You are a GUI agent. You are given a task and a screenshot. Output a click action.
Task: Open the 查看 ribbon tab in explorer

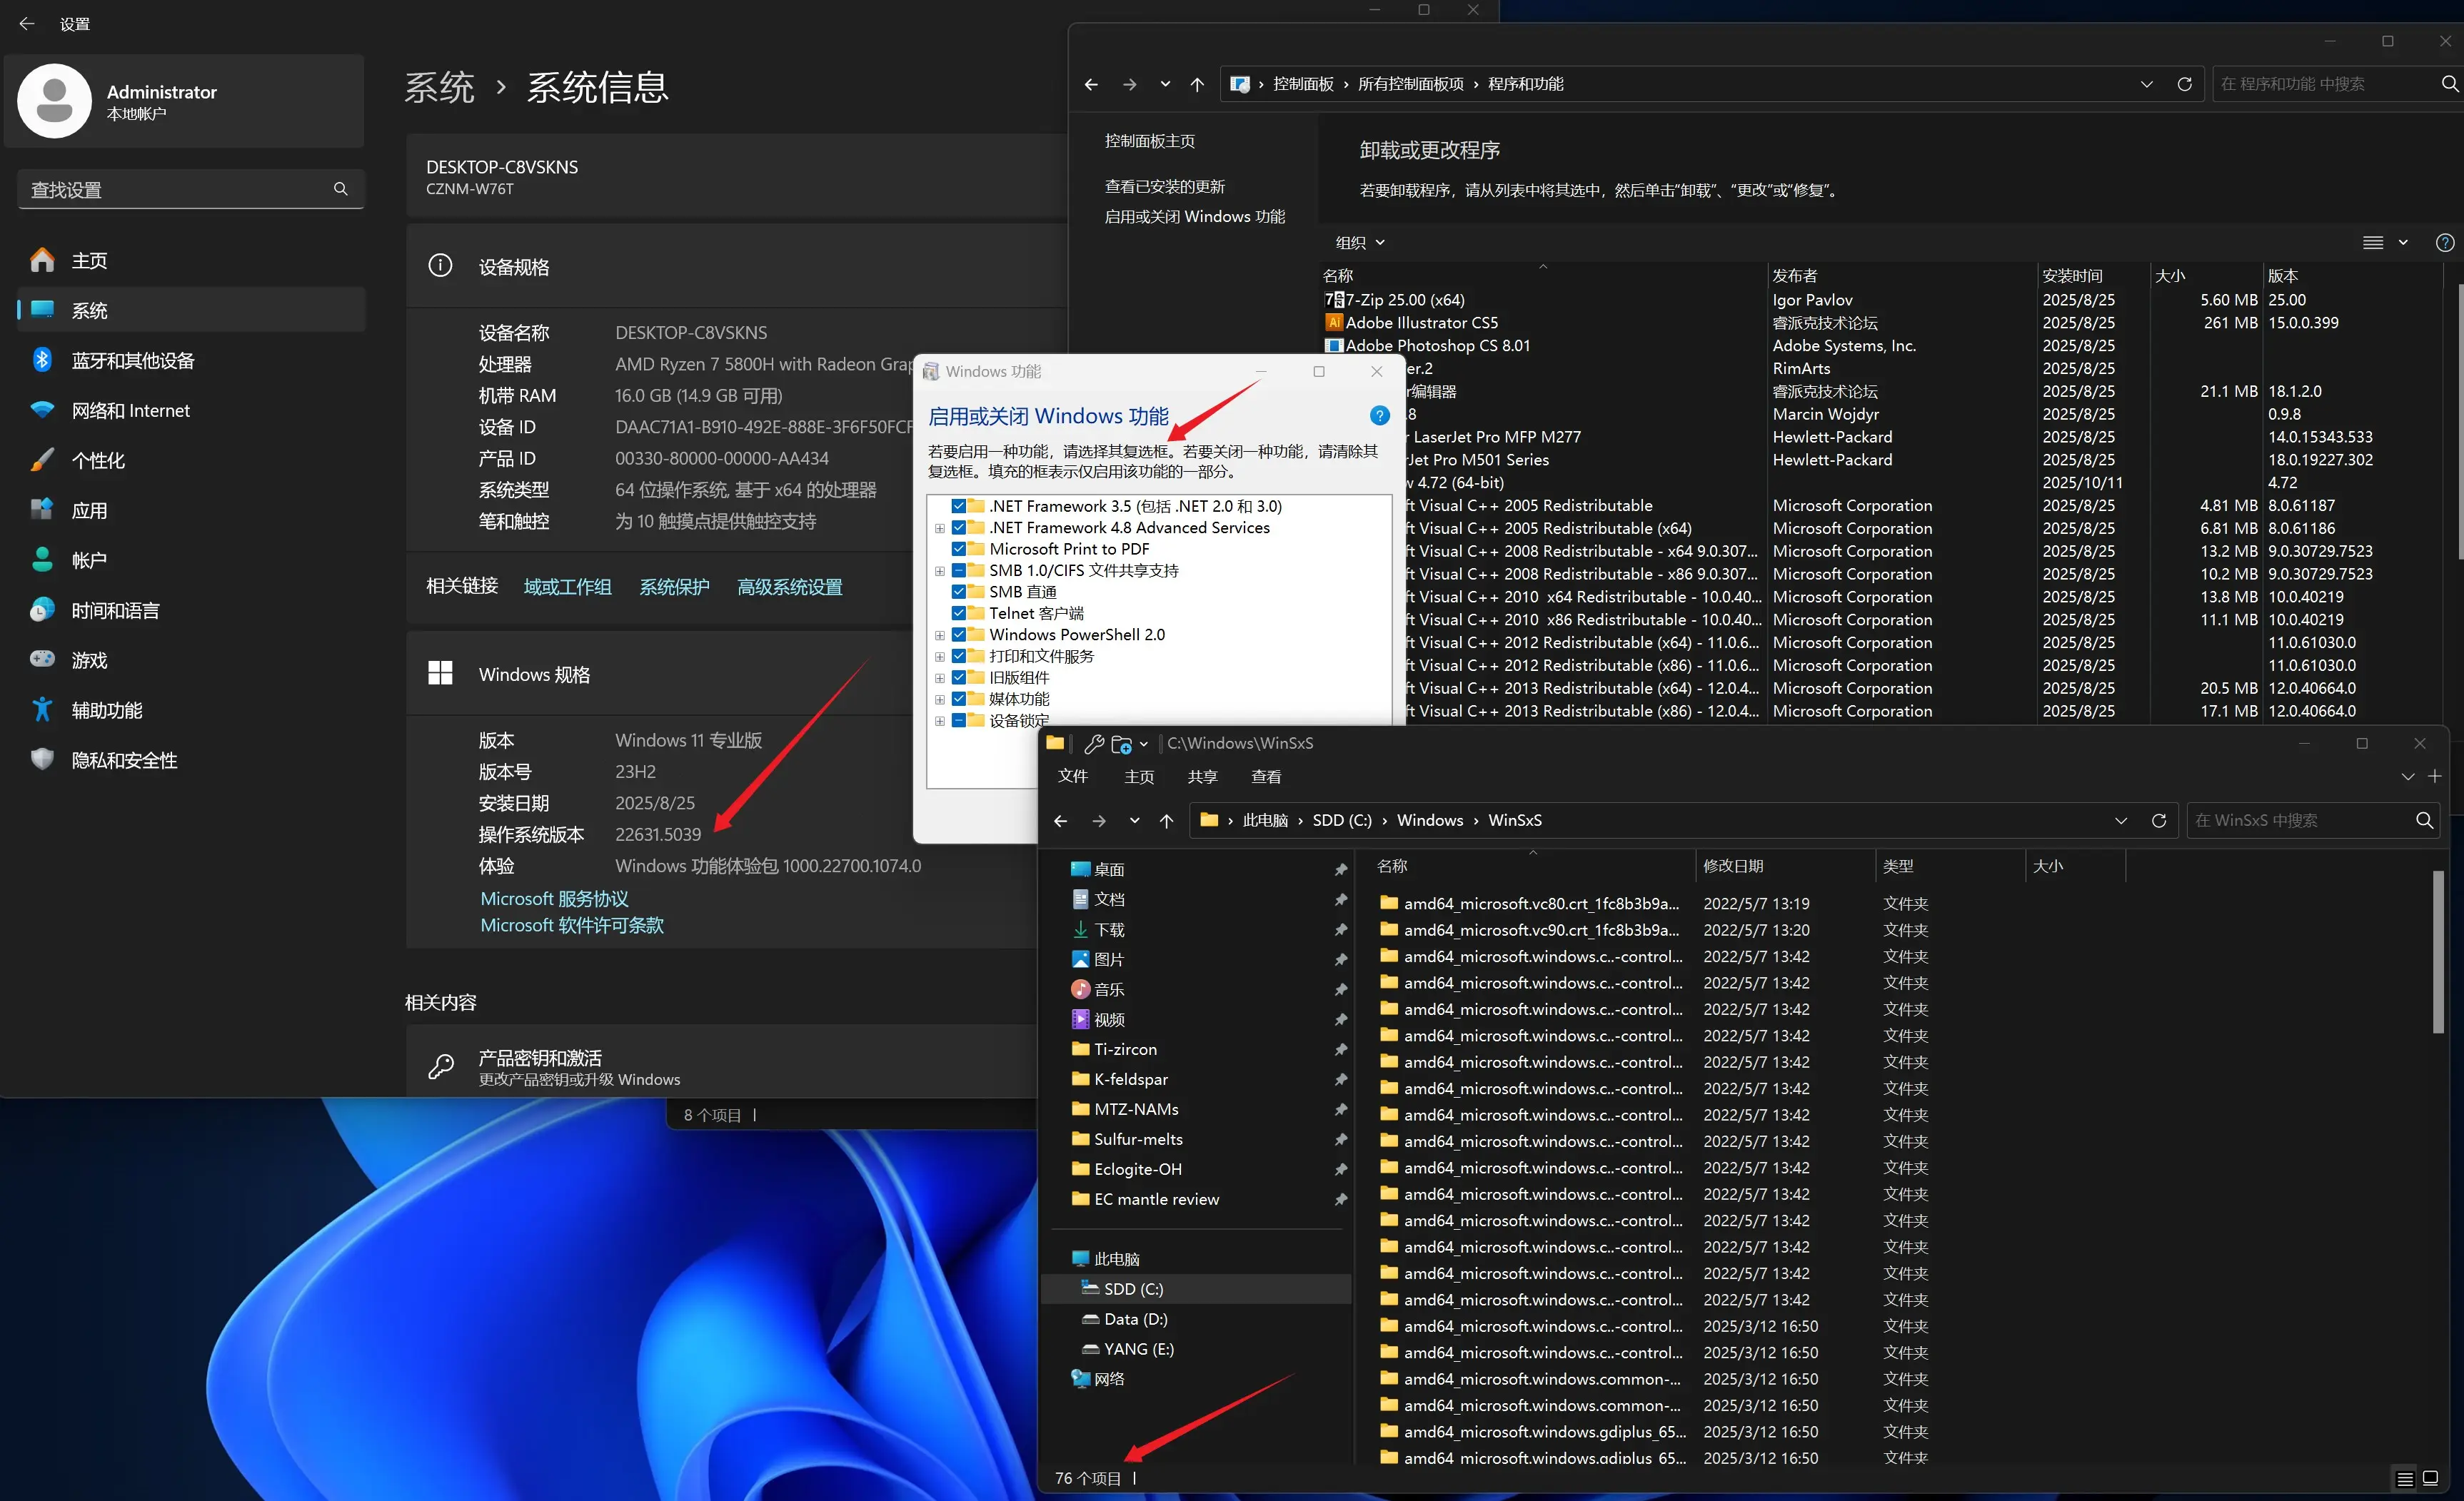click(1266, 777)
